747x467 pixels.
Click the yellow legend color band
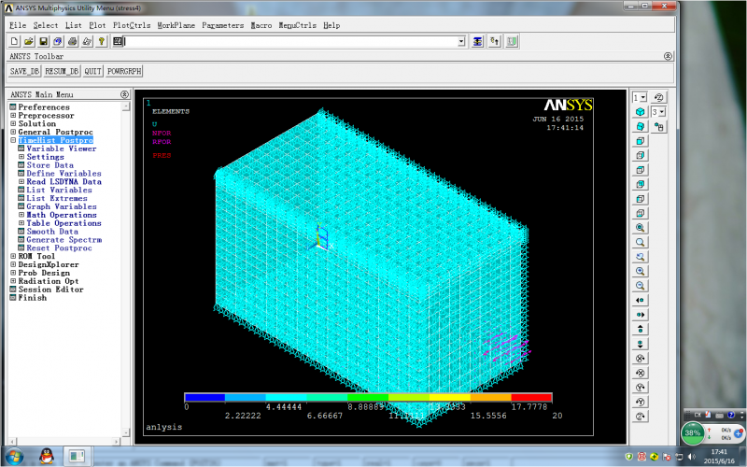[450, 397]
